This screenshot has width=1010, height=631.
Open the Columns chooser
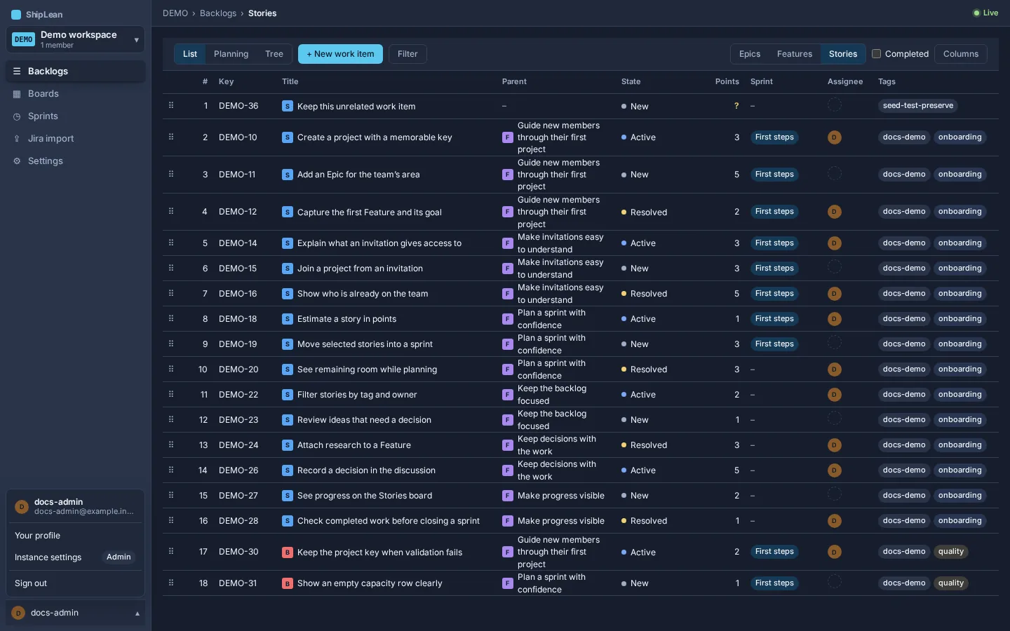pyautogui.click(x=961, y=54)
